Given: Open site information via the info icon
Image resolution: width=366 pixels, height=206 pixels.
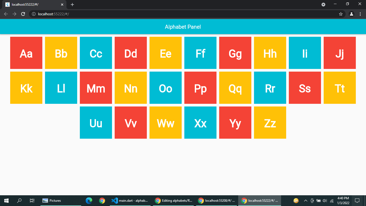Looking at the screenshot, I should [x=33, y=14].
